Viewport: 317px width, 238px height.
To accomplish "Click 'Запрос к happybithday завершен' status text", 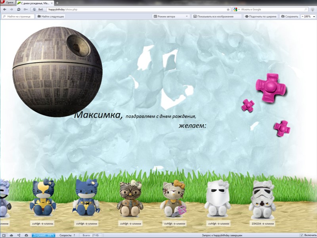I will coord(222,235).
